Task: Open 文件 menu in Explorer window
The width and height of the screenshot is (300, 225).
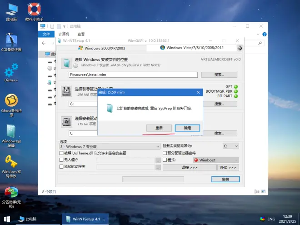Action: click(x=46, y=34)
